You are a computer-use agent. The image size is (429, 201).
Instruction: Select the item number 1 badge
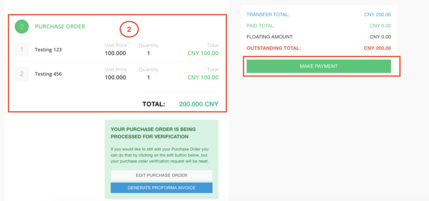[x=22, y=50]
